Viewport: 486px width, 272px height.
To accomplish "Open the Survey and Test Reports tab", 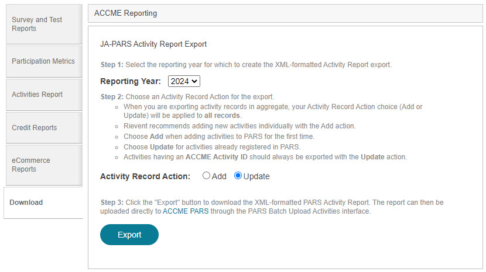I will point(44,24).
